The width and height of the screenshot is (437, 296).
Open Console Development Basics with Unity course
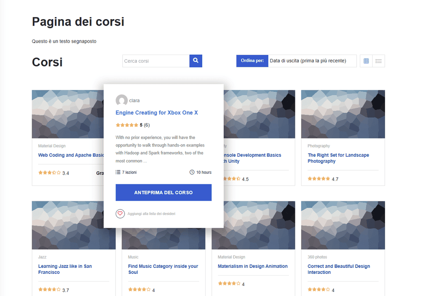pyautogui.click(x=253, y=158)
